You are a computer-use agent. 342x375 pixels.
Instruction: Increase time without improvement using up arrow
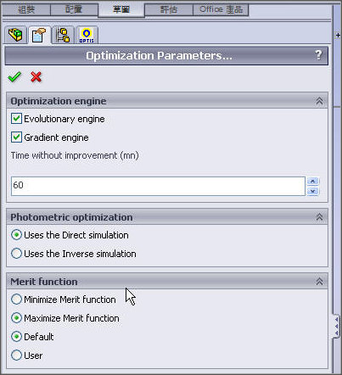[x=312, y=181]
